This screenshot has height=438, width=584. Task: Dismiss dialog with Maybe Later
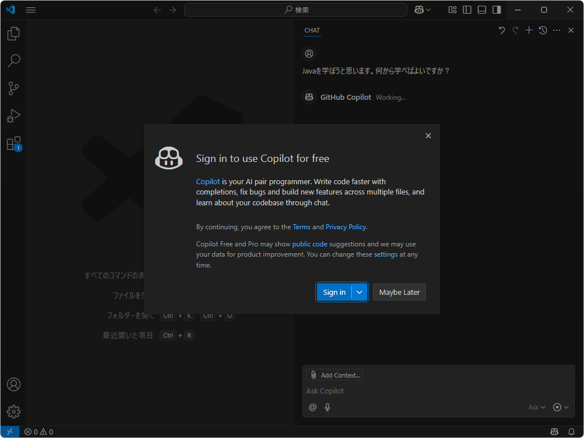click(399, 292)
